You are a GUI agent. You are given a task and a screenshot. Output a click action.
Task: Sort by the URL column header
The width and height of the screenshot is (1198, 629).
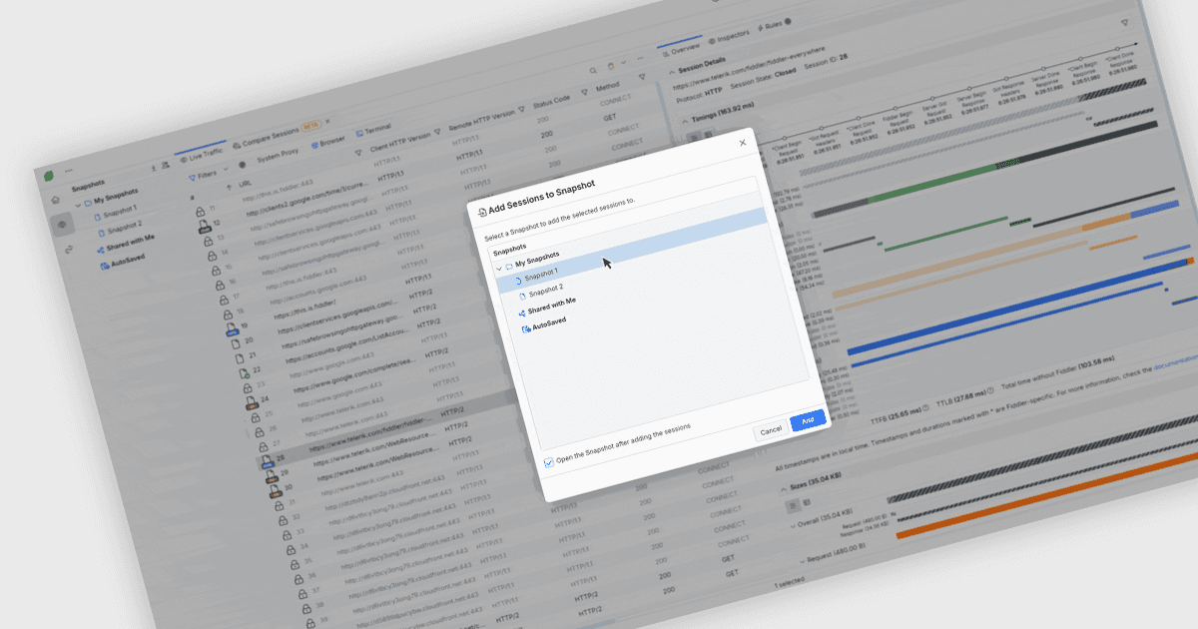246,183
